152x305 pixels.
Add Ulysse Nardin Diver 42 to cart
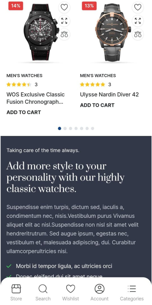[x=97, y=105]
